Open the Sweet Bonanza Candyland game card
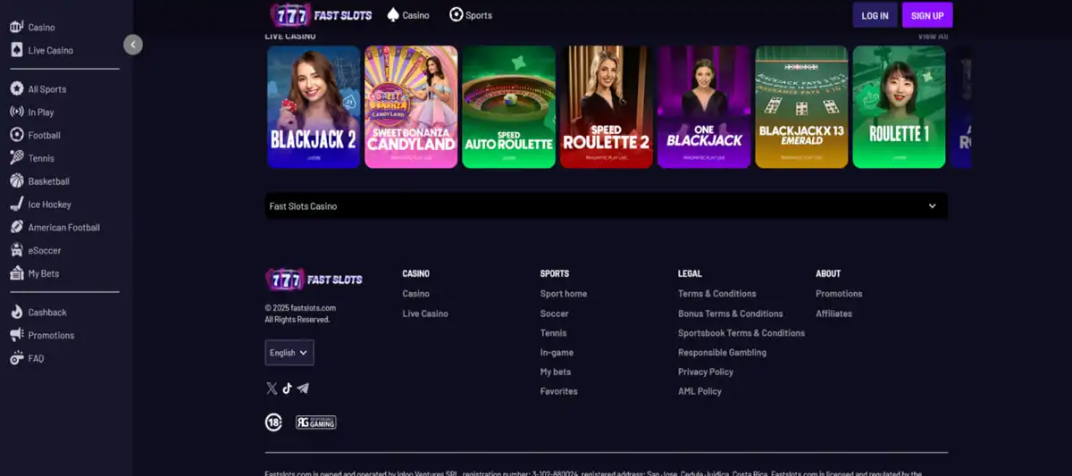Screen dimensions: 1072x476 411,107
